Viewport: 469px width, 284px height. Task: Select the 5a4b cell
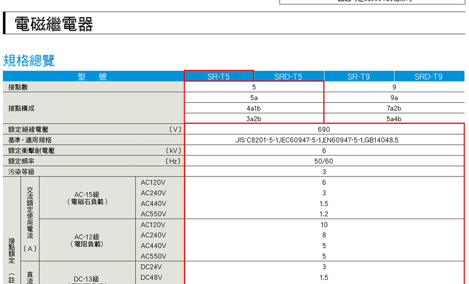(x=394, y=119)
